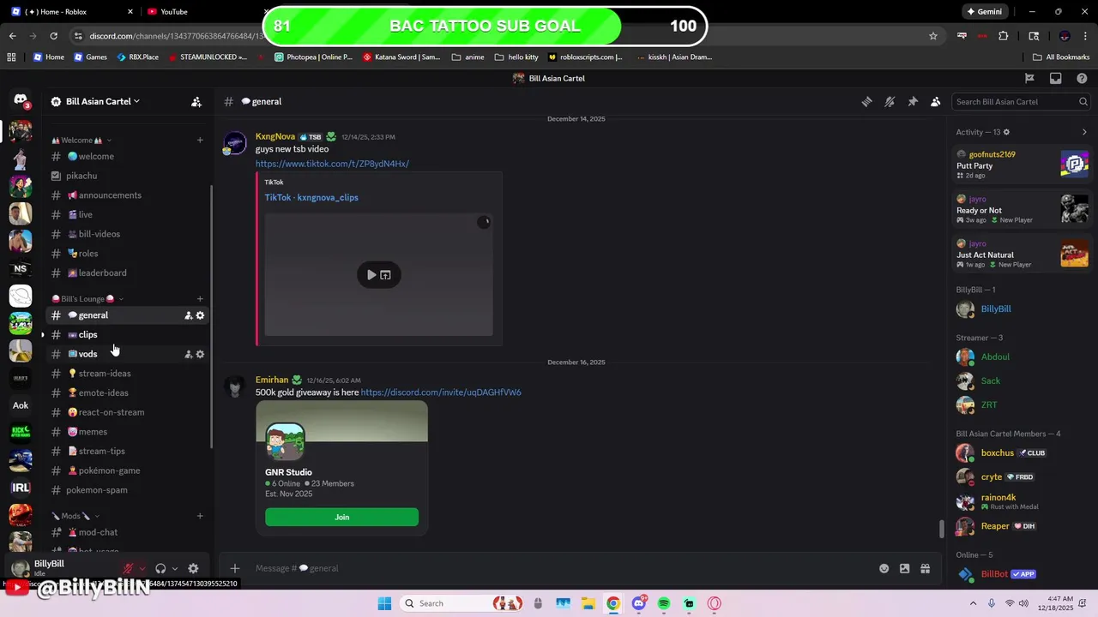Image resolution: width=1098 pixels, height=617 pixels.
Task: Open microphone input options dropdown arrow
Action: coord(142,568)
